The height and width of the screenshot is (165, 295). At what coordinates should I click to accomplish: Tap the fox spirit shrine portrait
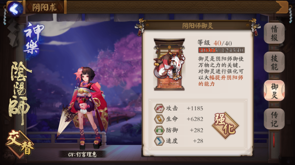pos(169,65)
